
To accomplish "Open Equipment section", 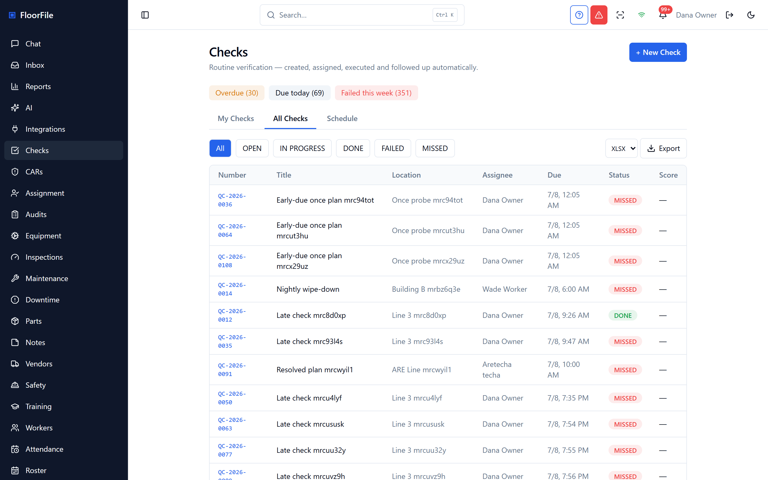I will pos(63,235).
